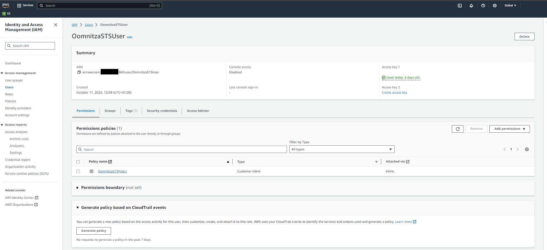Go to previous page of policies
This screenshot has width=547, height=250.
pyautogui.click(x=504, y=149)
